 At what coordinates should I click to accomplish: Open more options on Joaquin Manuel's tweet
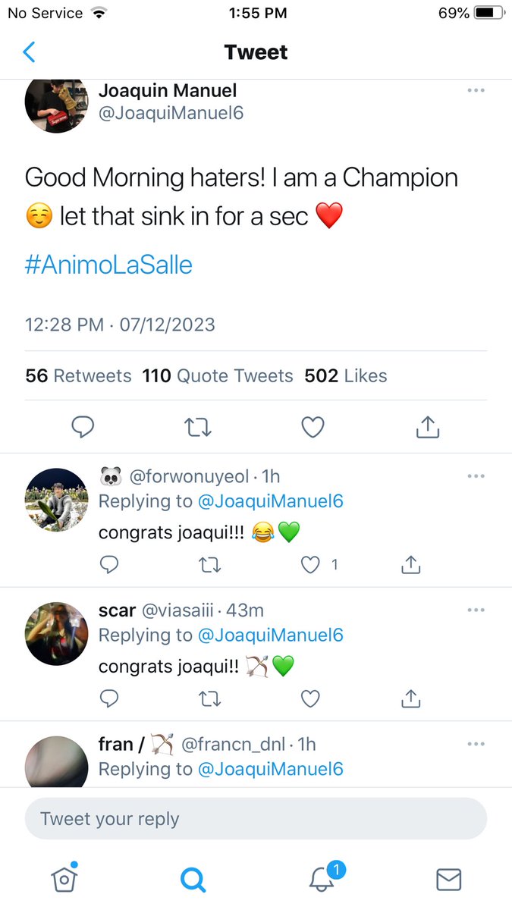(x=476, y=90)
